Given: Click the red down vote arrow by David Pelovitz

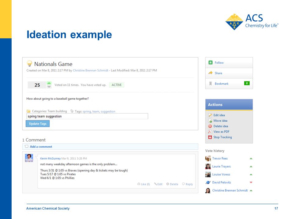Looking at the screenshot, I should tap(251, 182).
